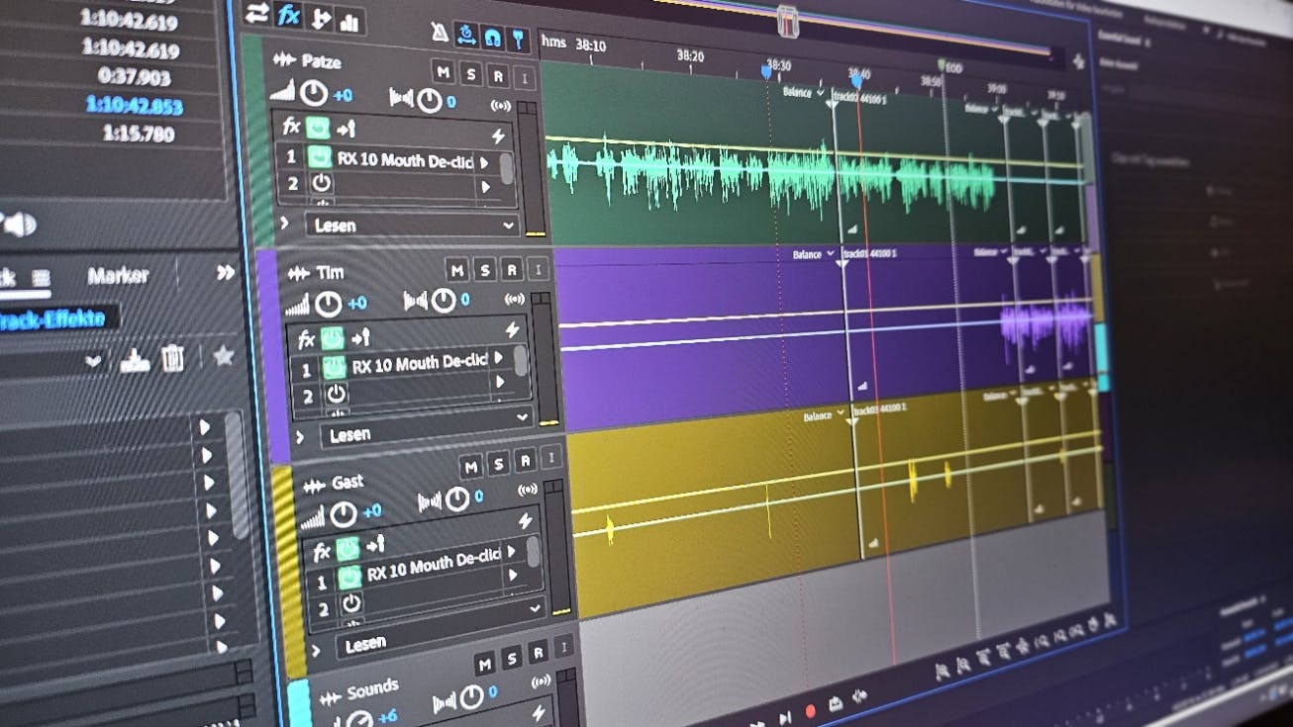
Task: Expand Gast track automation lanes chevron
Action: pyautogui.click(x=316, y=650)
